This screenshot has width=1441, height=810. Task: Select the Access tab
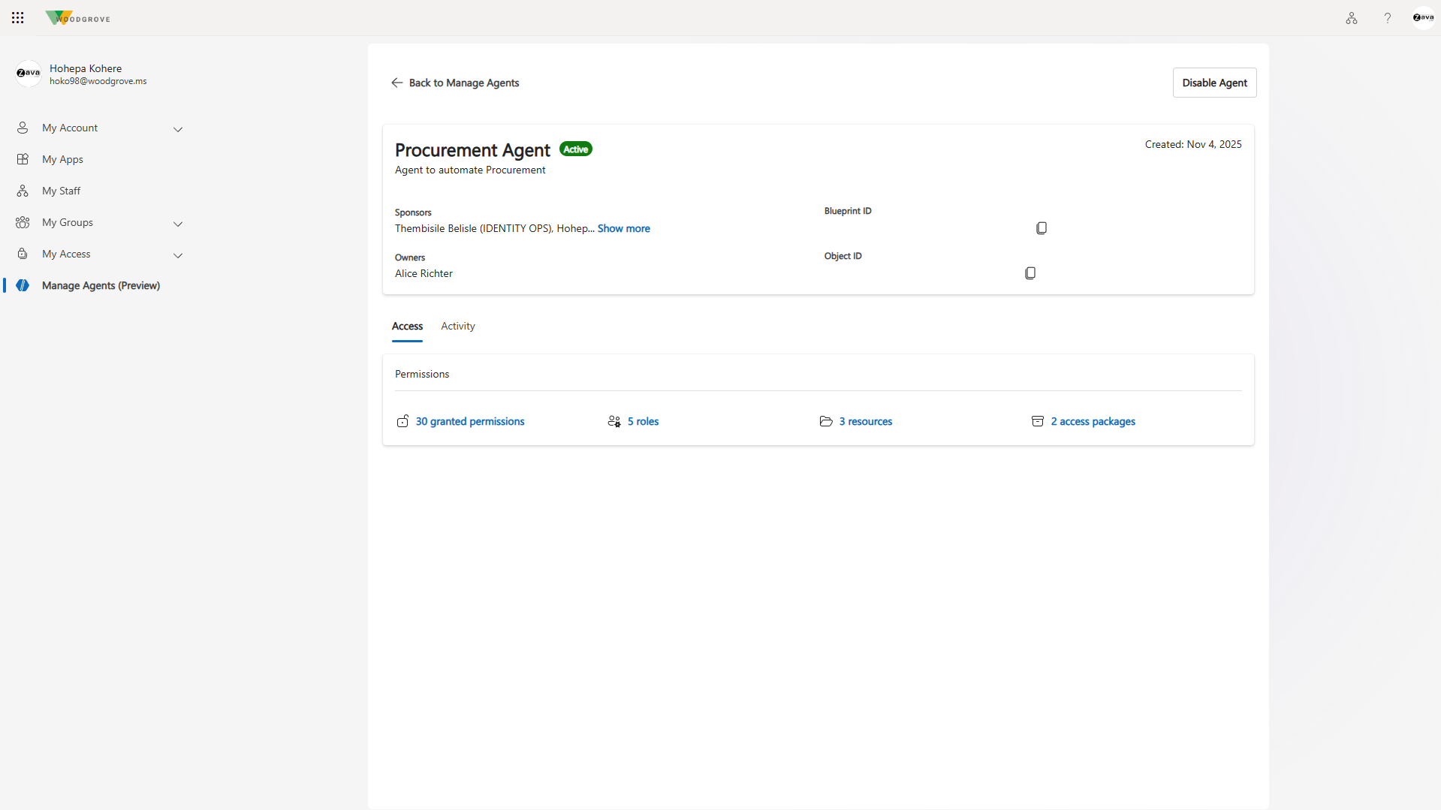[407, 326]
